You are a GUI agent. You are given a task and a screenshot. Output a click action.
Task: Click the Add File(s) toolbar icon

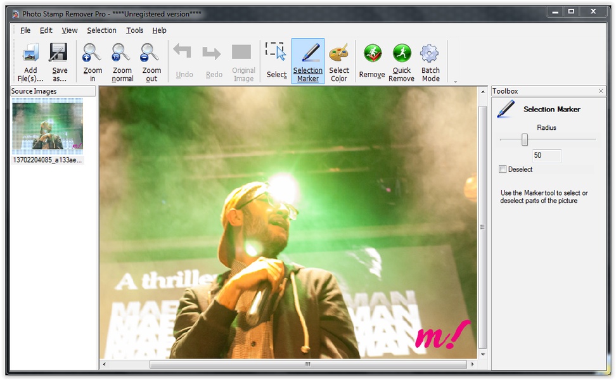pos(30,53)
